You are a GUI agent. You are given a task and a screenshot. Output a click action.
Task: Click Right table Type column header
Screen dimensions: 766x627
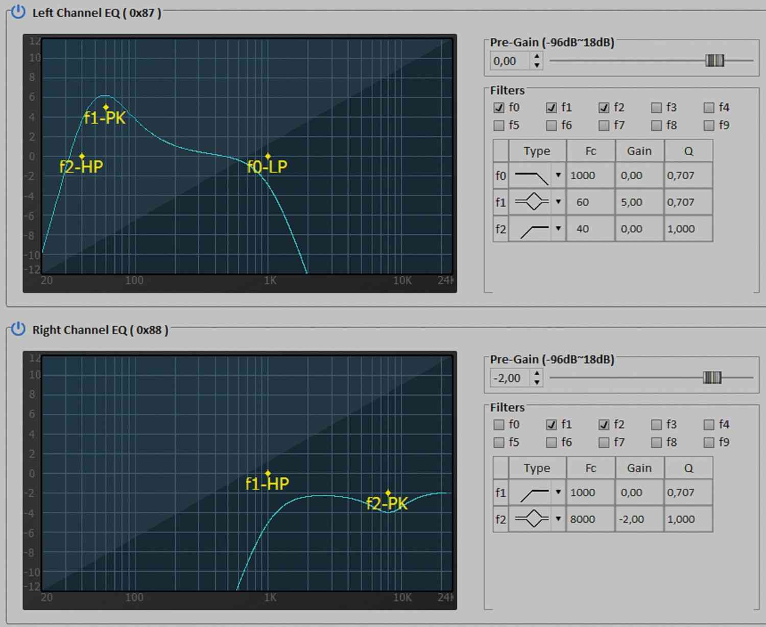(537, 468)
